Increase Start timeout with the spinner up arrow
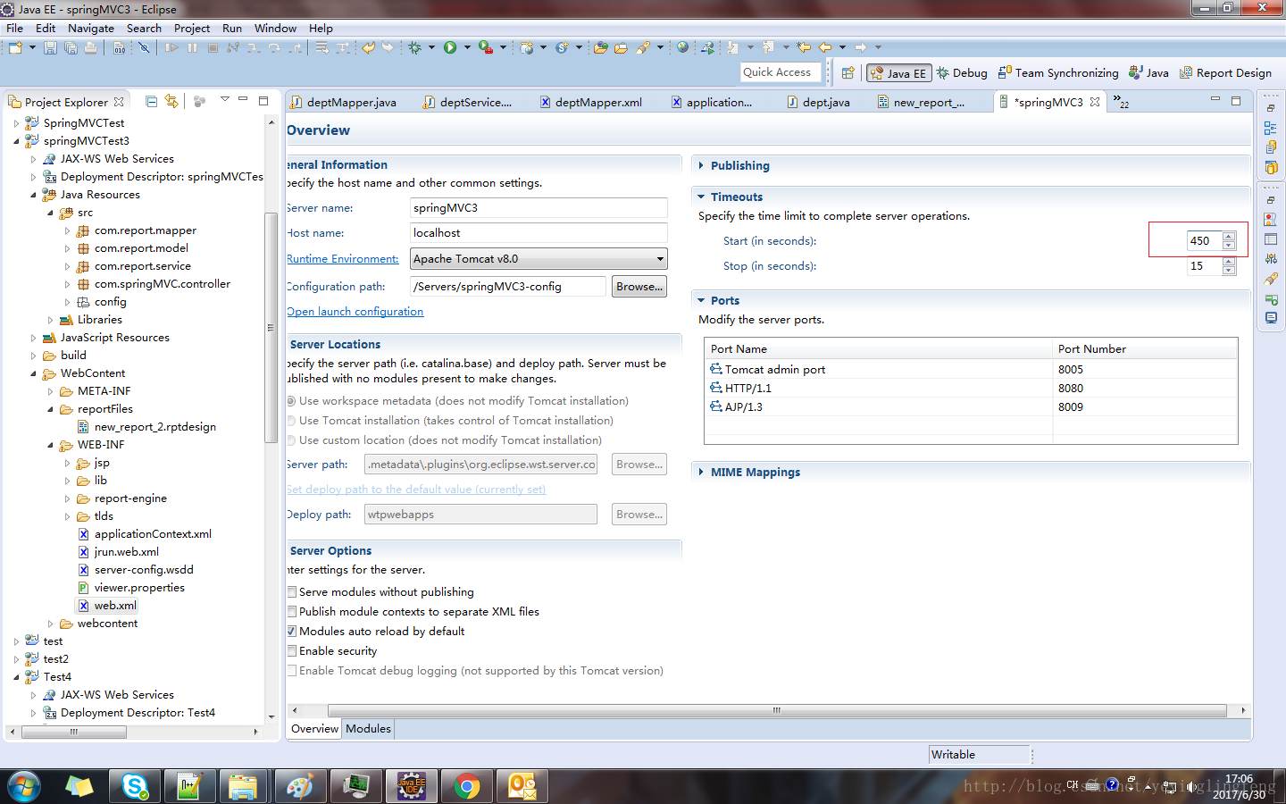Screen dimensions: 1286x804 1229,237
